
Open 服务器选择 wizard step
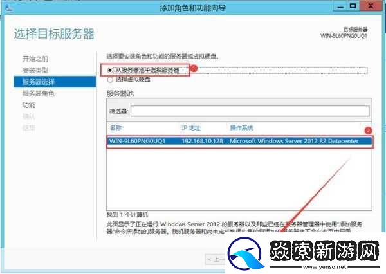(x=55, y=82)
